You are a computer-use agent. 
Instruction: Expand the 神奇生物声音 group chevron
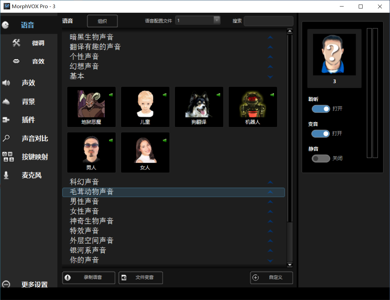coord(270,221)
